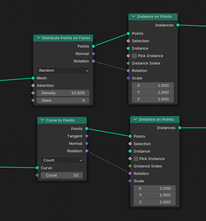Toggle Pick Instance checkbox in lower node
Viewport: 206px width, 221px height.
click(136, 159)
